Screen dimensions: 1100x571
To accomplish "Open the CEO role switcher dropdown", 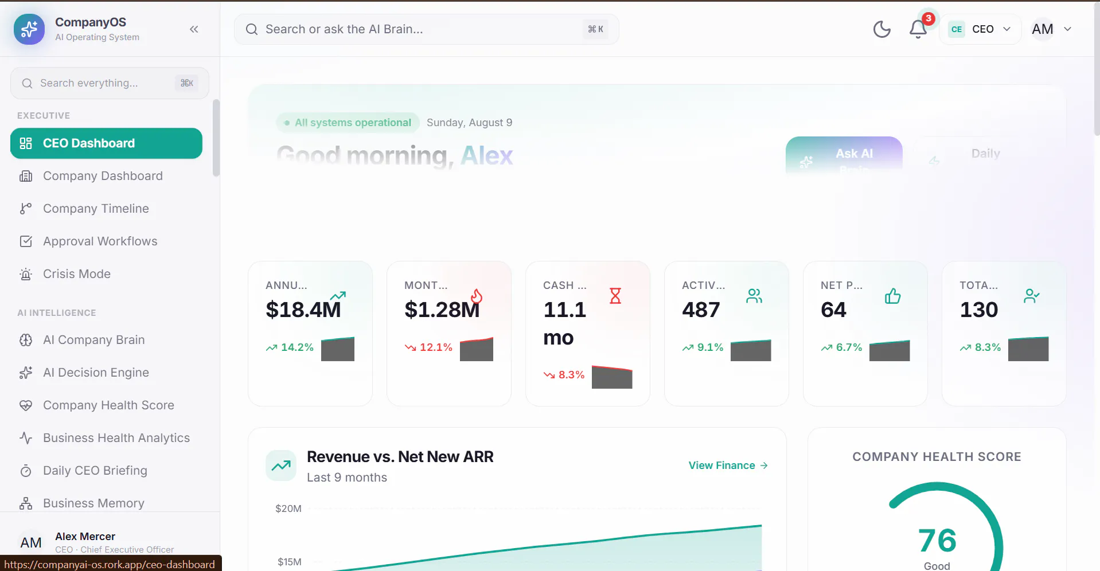I will (980, 29).
